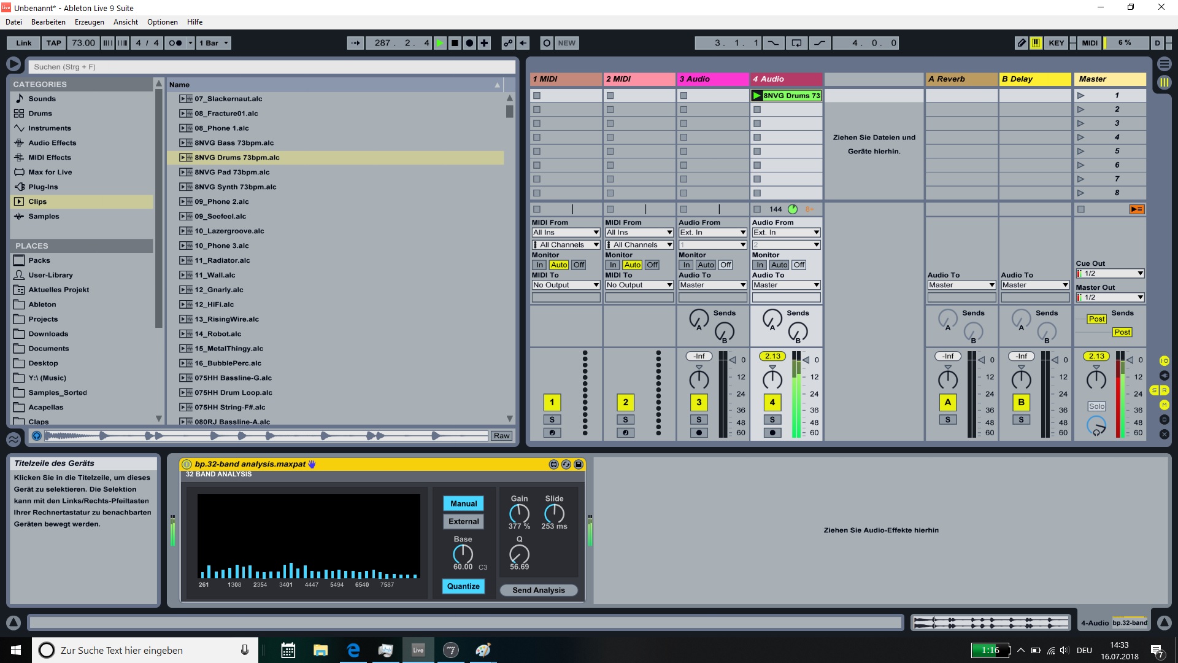Select Samples category in browser
The height and width of the screenshot is (663, 1178).
(44, 217)
